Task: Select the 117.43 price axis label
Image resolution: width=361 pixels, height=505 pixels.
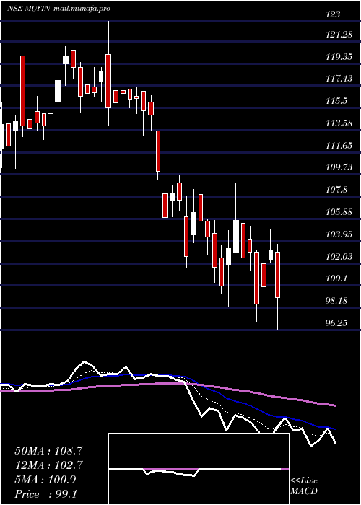Action: coord(339,79)
